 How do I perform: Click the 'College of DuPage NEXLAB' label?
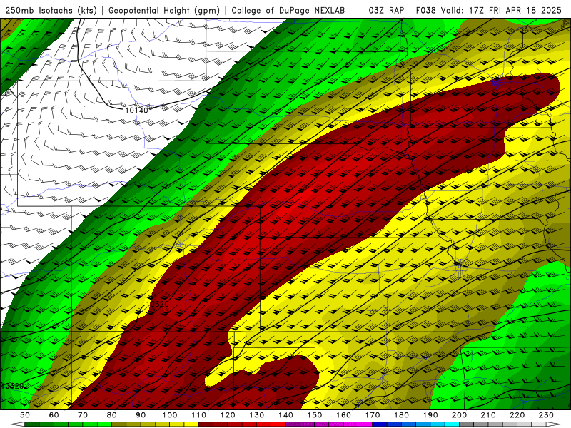tap(288, 10)
